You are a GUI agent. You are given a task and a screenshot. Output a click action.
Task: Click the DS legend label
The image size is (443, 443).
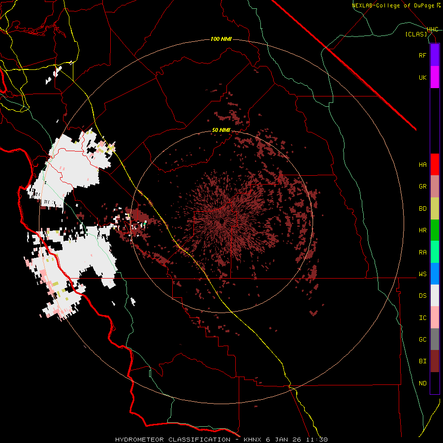pos(422,296)
